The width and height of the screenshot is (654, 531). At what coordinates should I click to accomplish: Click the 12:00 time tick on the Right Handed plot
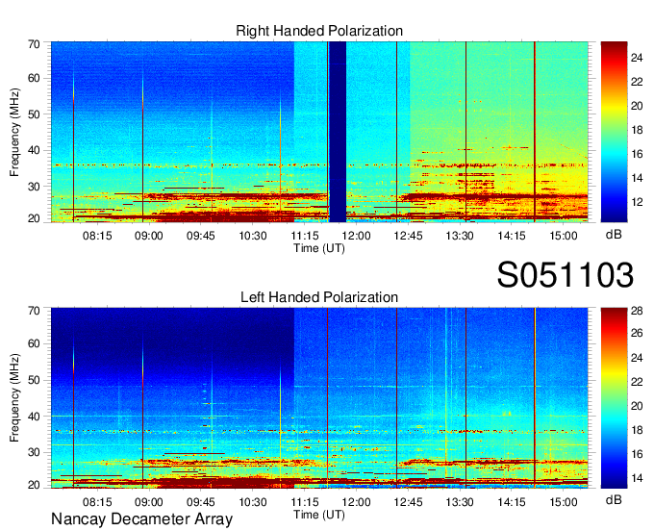tap(356, 236)
